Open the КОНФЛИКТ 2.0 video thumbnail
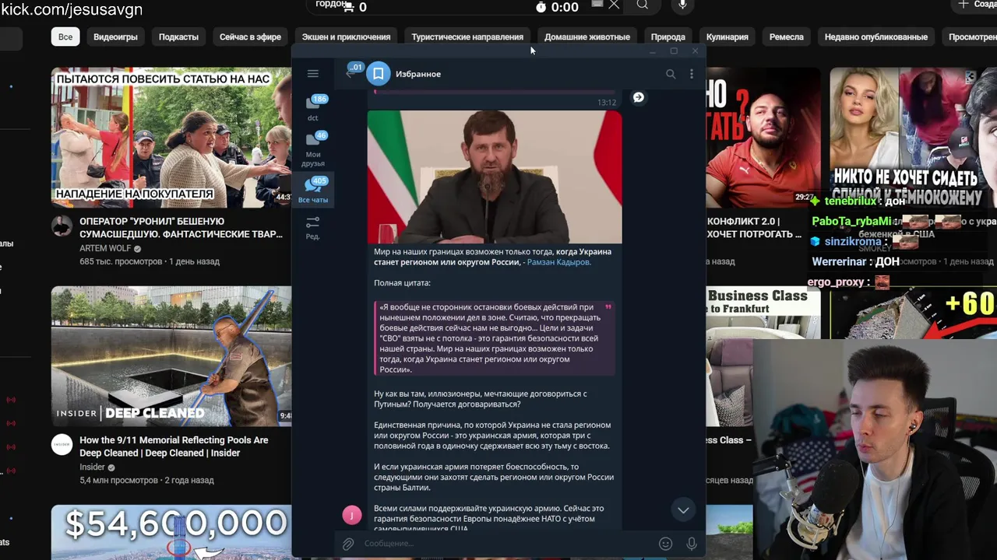Image resolution: width=997 pixels, height=560 pixels. (763, 138)
